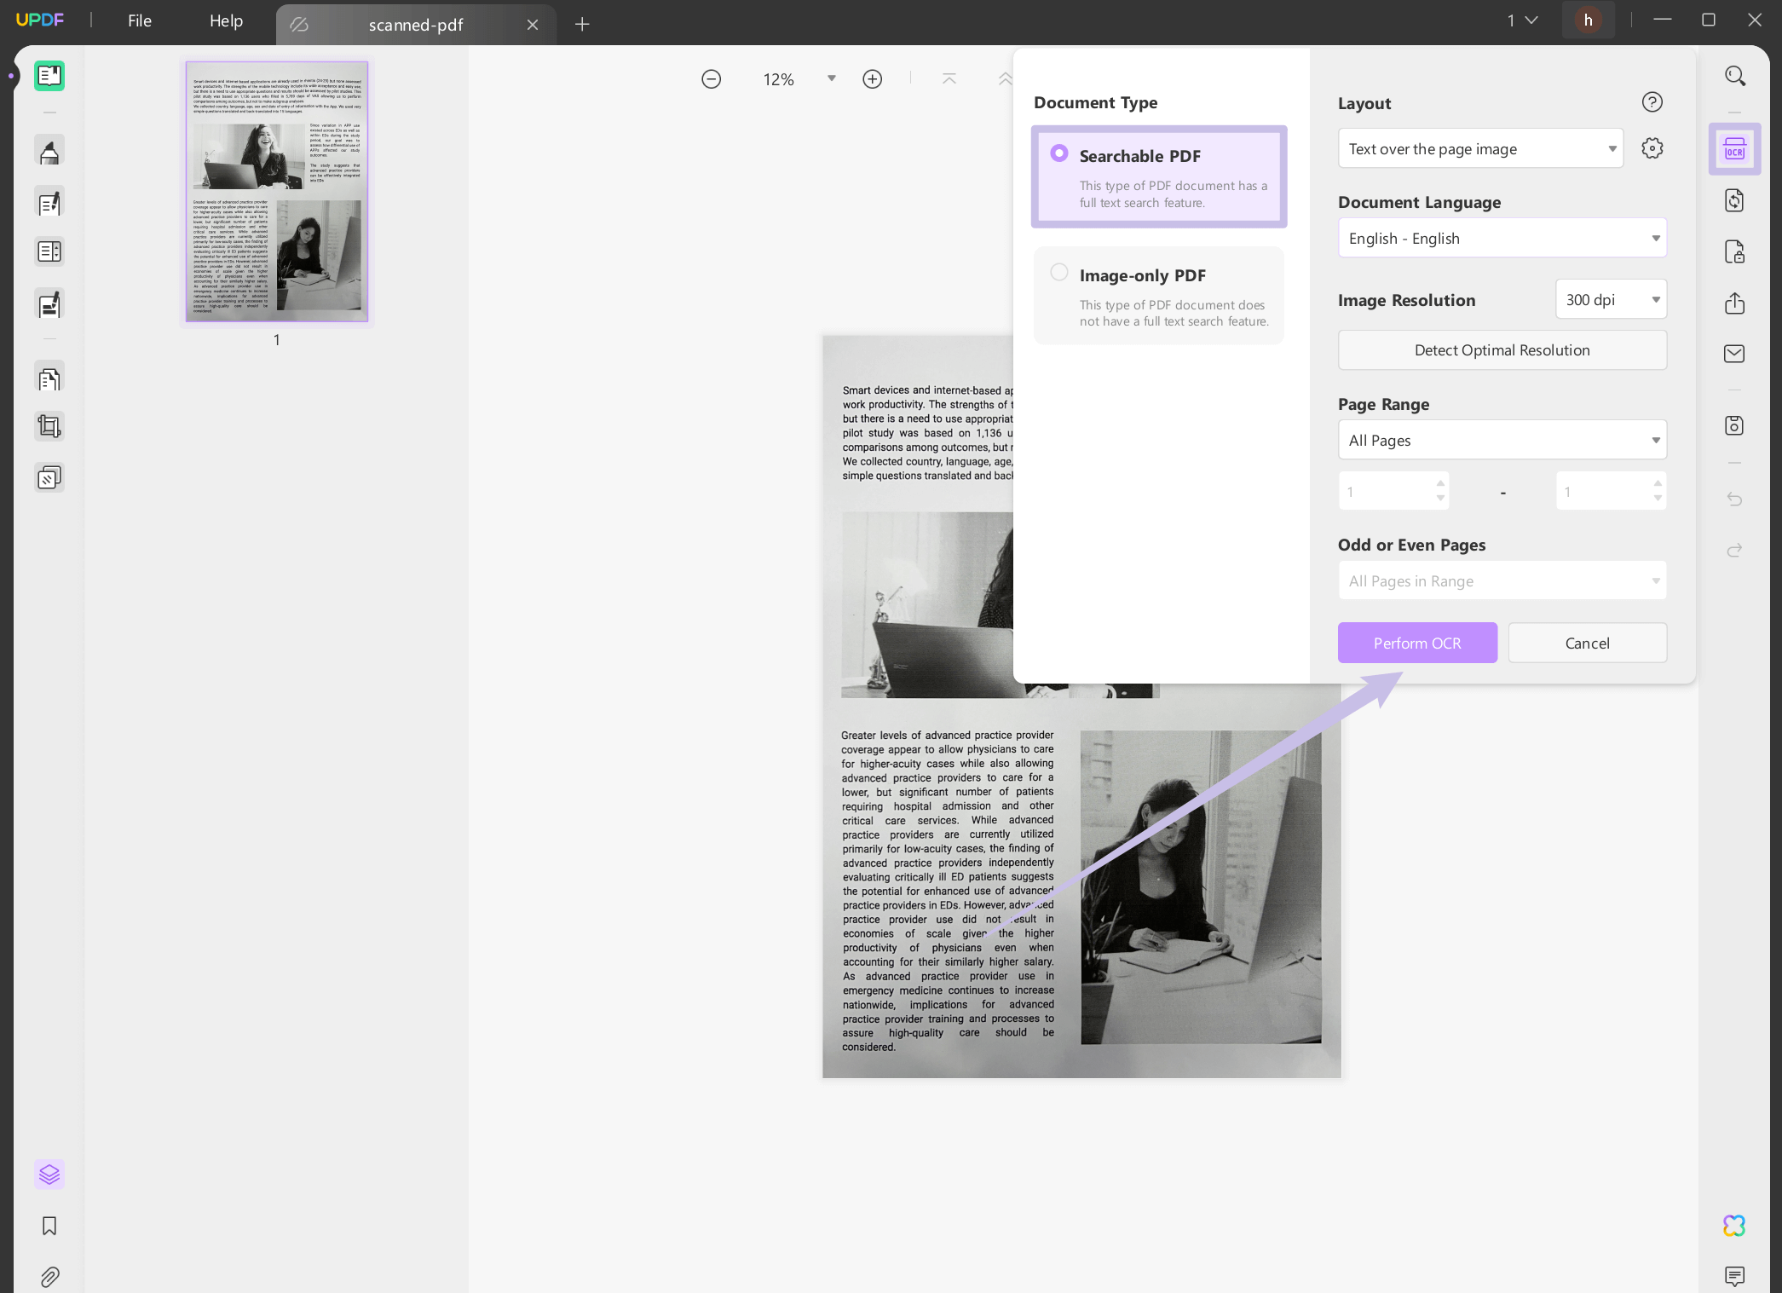Select page 1 thumbnail
The height and width of the screenshot is (1293, 1782).
(277, 192)
